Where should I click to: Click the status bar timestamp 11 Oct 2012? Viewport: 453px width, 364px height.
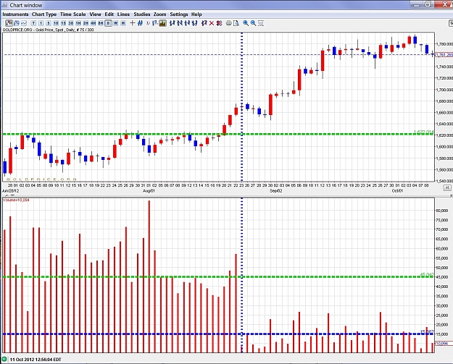pyautogui.click(x=36, y=360)
